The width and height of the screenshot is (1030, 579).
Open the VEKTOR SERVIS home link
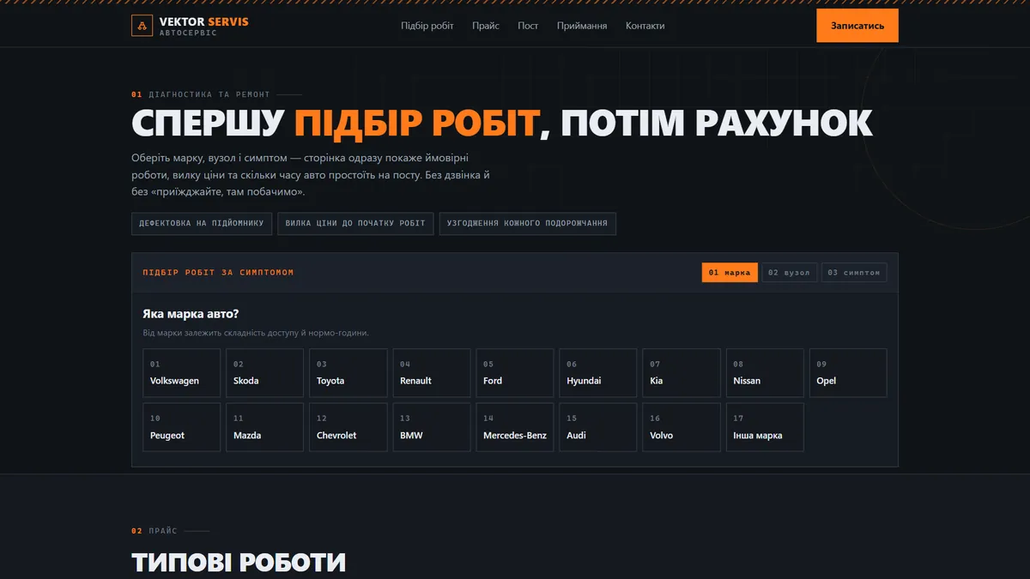click(x=190, y=26)
